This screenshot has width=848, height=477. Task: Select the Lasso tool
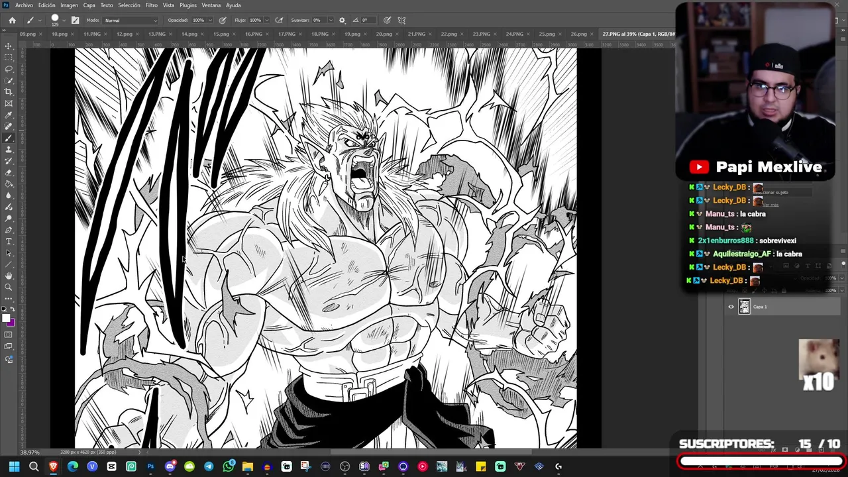point(9,69)
